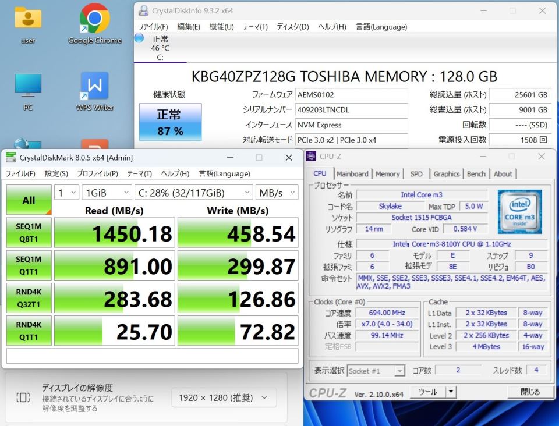Image resolution: width=559 pixels, height=426 pixels.
Task: Expand the ツール button dropdown arrow
Action: pyautogui.click(x=451, y=392)
